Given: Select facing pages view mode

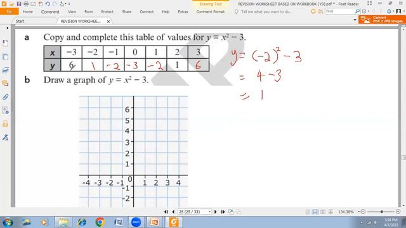Looking at the screenshot, I should pyautogui.click(x=323, y=212).
